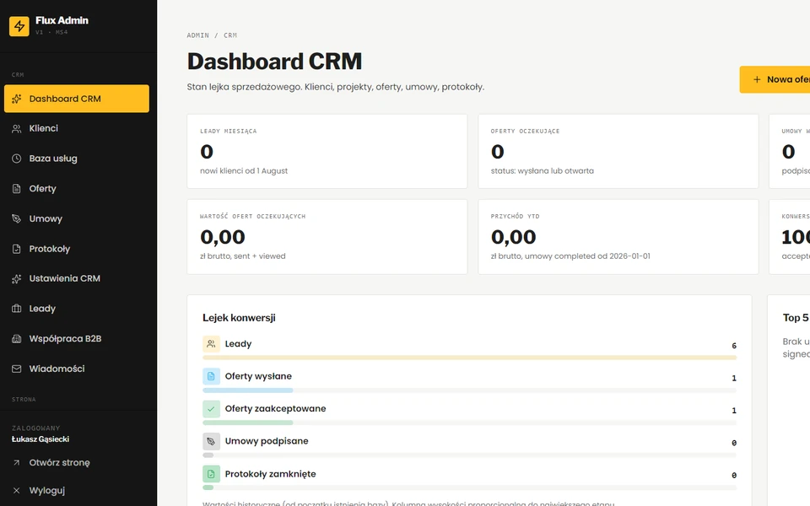Click the Otwórz stronę link
Image resolution: width=810 pixels, height=506 pixels.
pos(77,463)
